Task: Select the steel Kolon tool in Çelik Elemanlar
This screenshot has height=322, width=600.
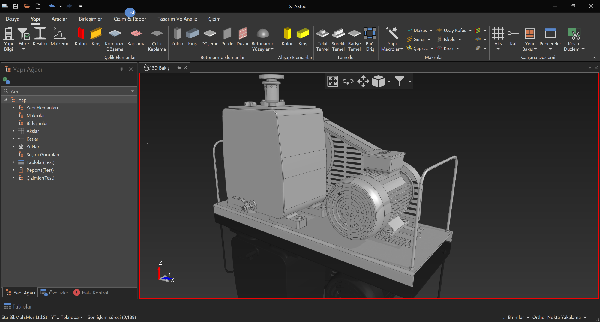Action: pos(80,34)
